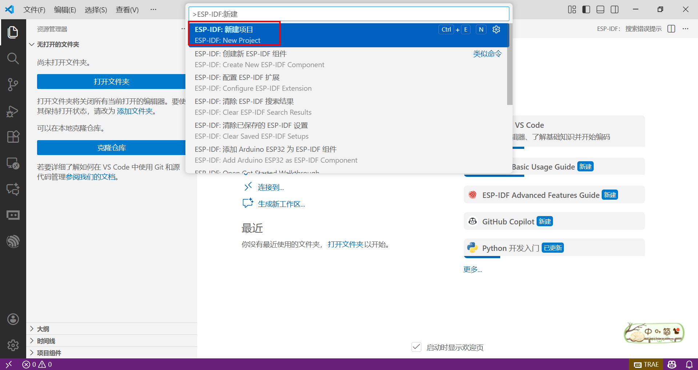
Task: Click the 打开文件夹 button
Action: pos(111,82)
